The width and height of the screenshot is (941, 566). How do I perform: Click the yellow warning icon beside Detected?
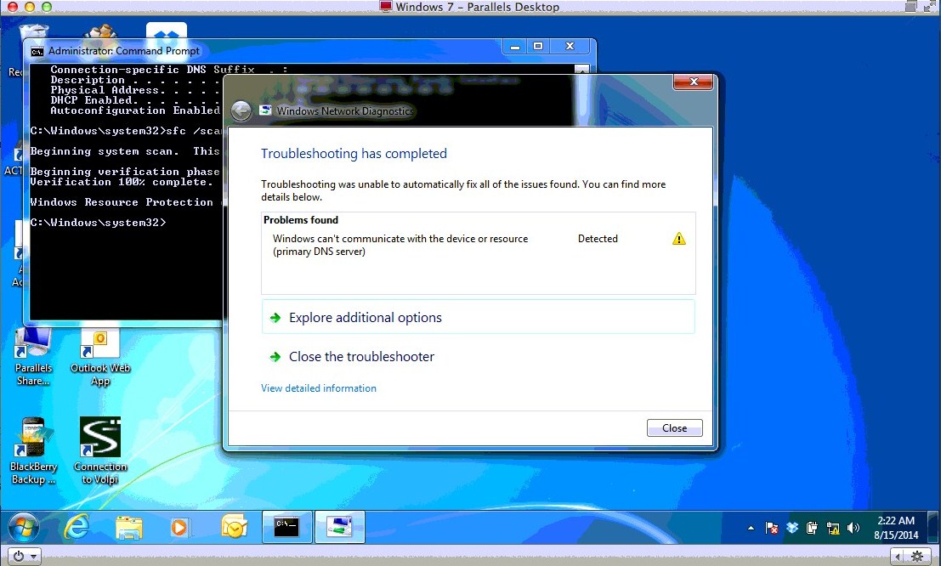pos(678,239)
